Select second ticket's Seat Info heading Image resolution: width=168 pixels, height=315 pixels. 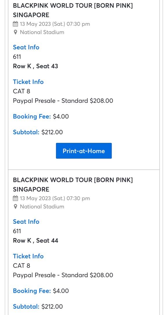pyautogui.click(x=26, y=222)
